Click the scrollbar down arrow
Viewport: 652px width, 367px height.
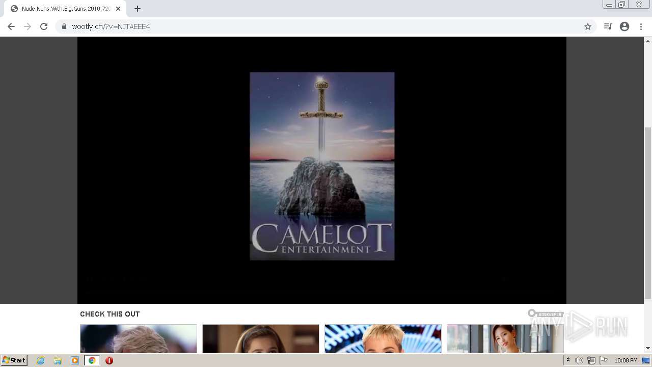(x=648, y=348)
